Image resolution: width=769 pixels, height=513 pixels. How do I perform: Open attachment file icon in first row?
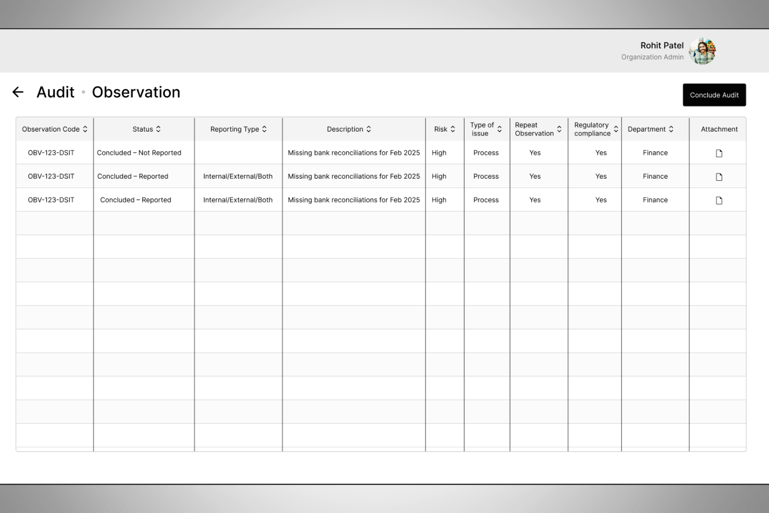(x=719, y=153)
